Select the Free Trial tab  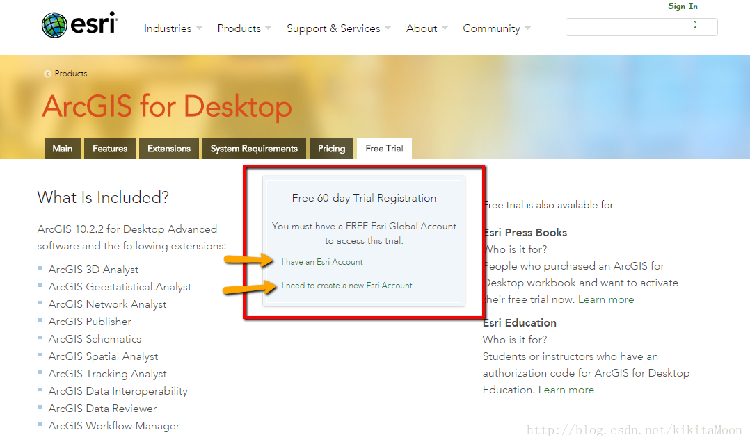pos(384,149)
